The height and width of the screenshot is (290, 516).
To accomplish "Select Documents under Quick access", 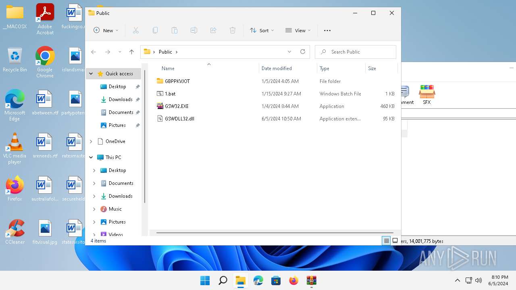I will (x=121, y=112).
